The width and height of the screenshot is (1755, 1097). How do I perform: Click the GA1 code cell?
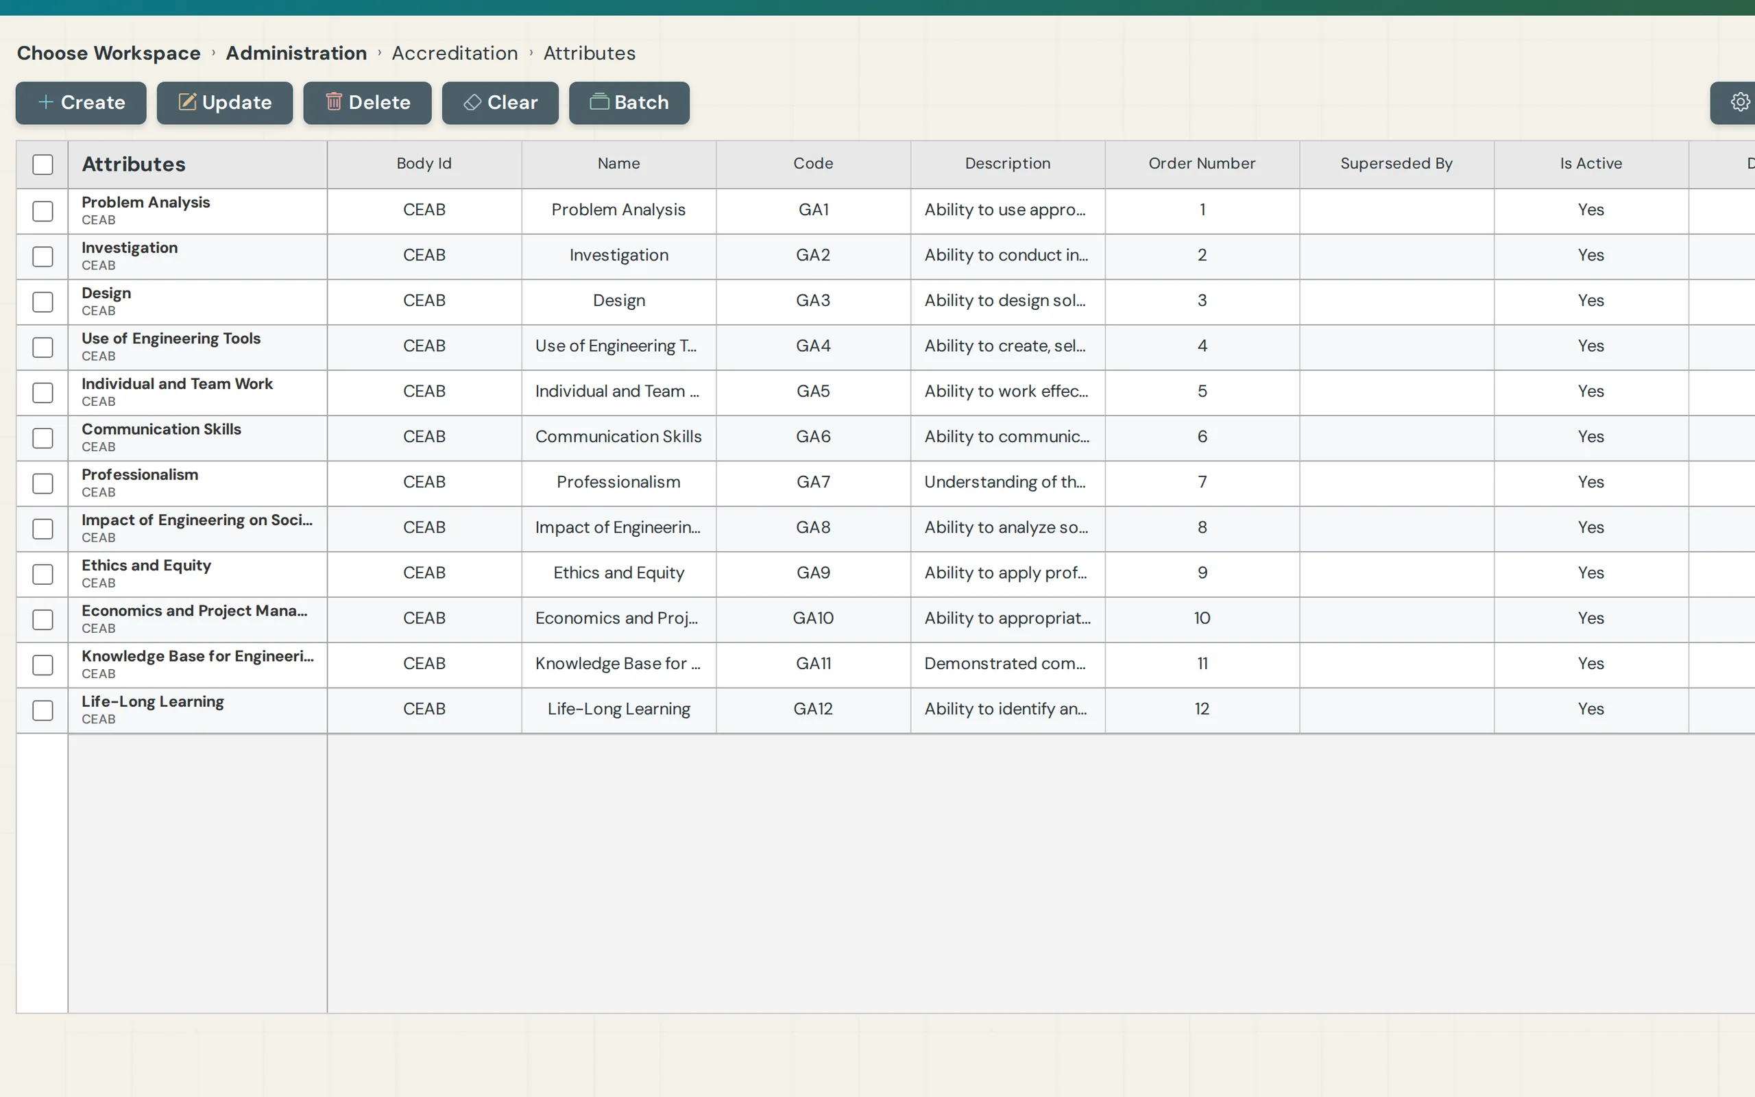click(x=813, y=210)
